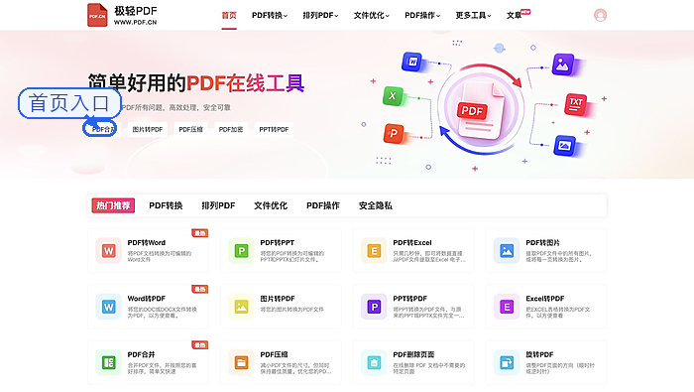
Task: Click the 极轻PDF logo icon
Action: coord(97,15)
